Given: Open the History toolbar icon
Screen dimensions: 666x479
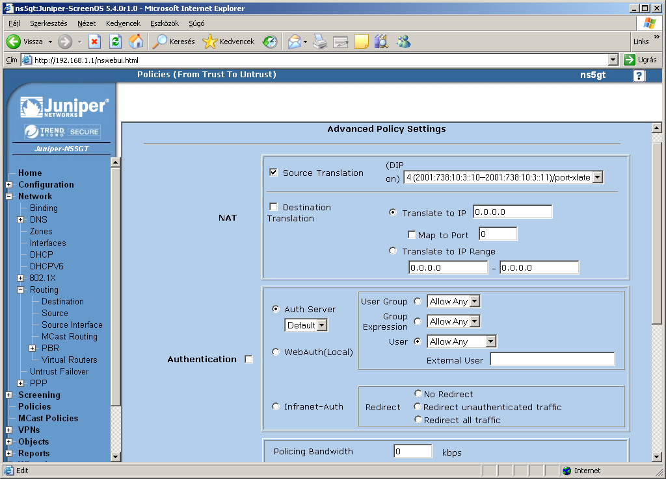Looking at the screenshot, I should 269,42.
